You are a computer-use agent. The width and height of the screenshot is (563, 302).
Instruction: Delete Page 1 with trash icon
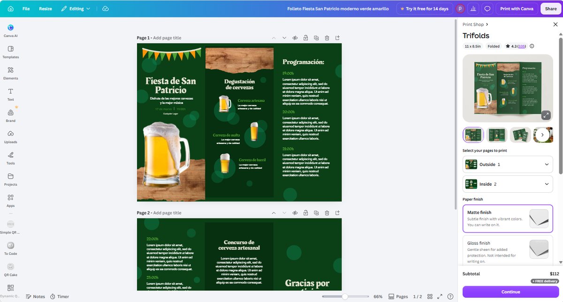click(x=327, y=38)
